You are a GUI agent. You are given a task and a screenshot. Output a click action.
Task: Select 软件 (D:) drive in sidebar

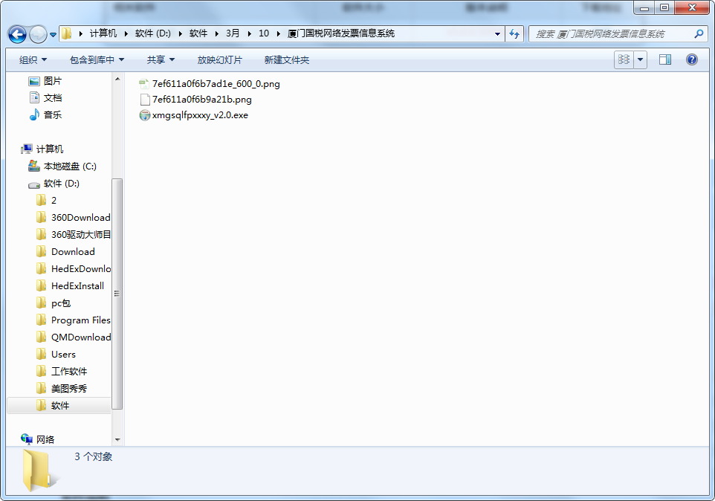[61, 184]
